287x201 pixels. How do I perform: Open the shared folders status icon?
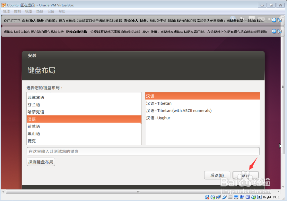[230, 197]
